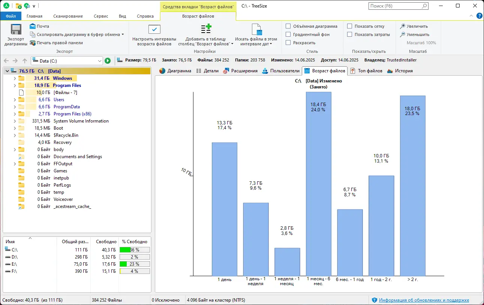Viewport: 484px width, 305px height.
Task: Open the Data (C:) drive selector dropdown
Action: click(100, 60)
